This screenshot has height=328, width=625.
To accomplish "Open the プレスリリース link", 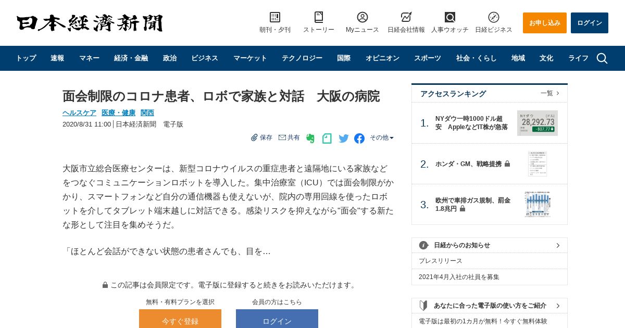I will coord(441,261).
